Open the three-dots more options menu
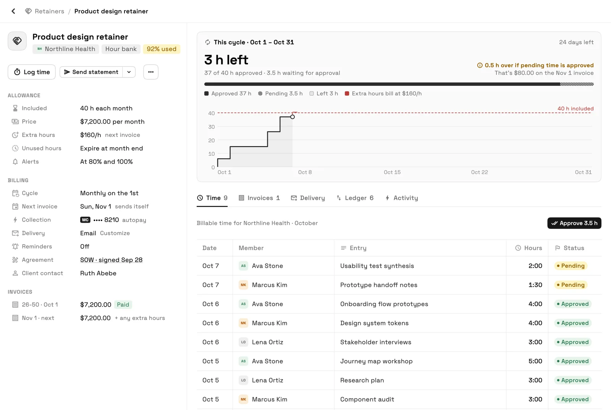 151,72
